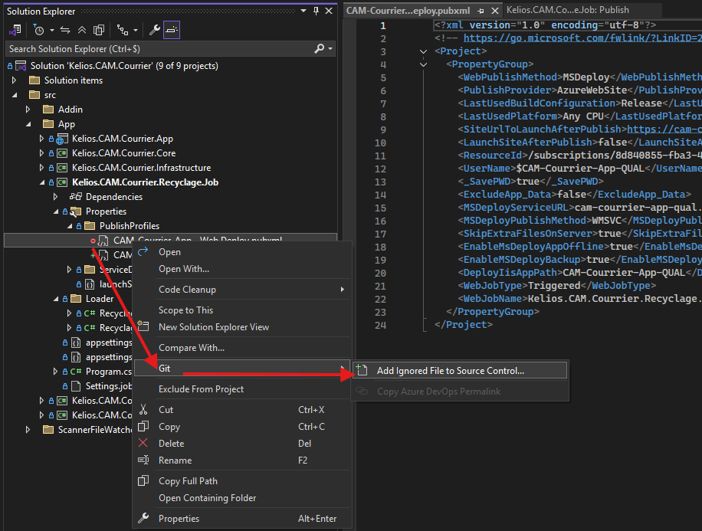The image size is (702, 531).
Task: Expand the Addin folder node
Action: pyautogui.click(x=28, y=110)
